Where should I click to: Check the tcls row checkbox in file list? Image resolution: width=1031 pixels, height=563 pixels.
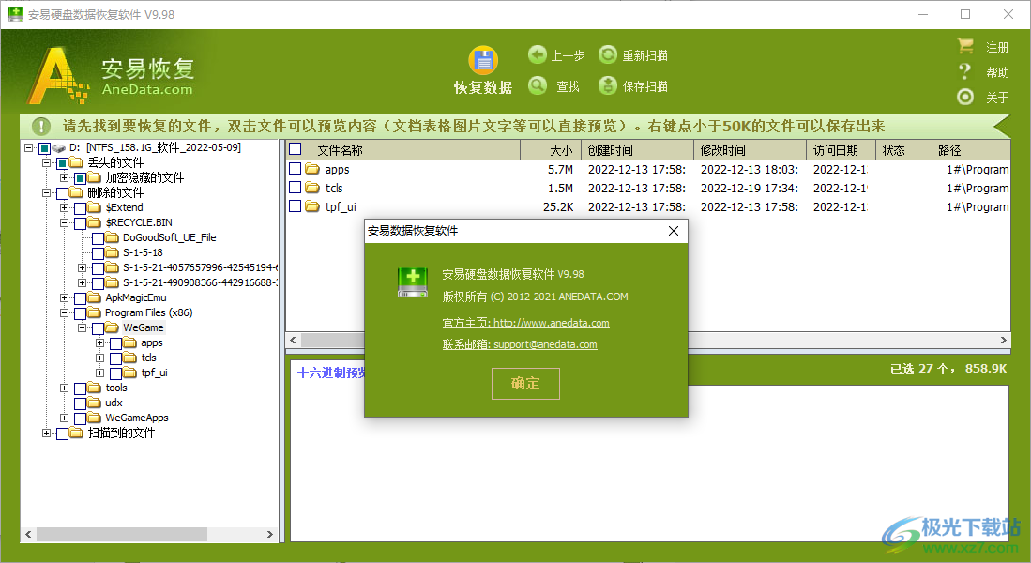click(x=296, y=188)
